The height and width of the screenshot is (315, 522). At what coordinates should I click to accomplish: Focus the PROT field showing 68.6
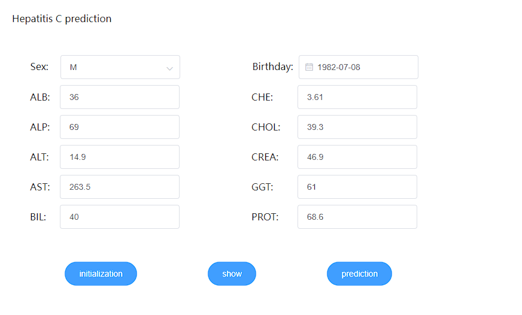point(357,217)
